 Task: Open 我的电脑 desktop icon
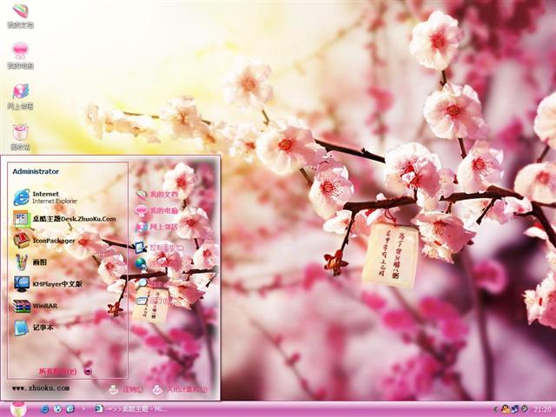pyautogui.click(x=20, y=56)
